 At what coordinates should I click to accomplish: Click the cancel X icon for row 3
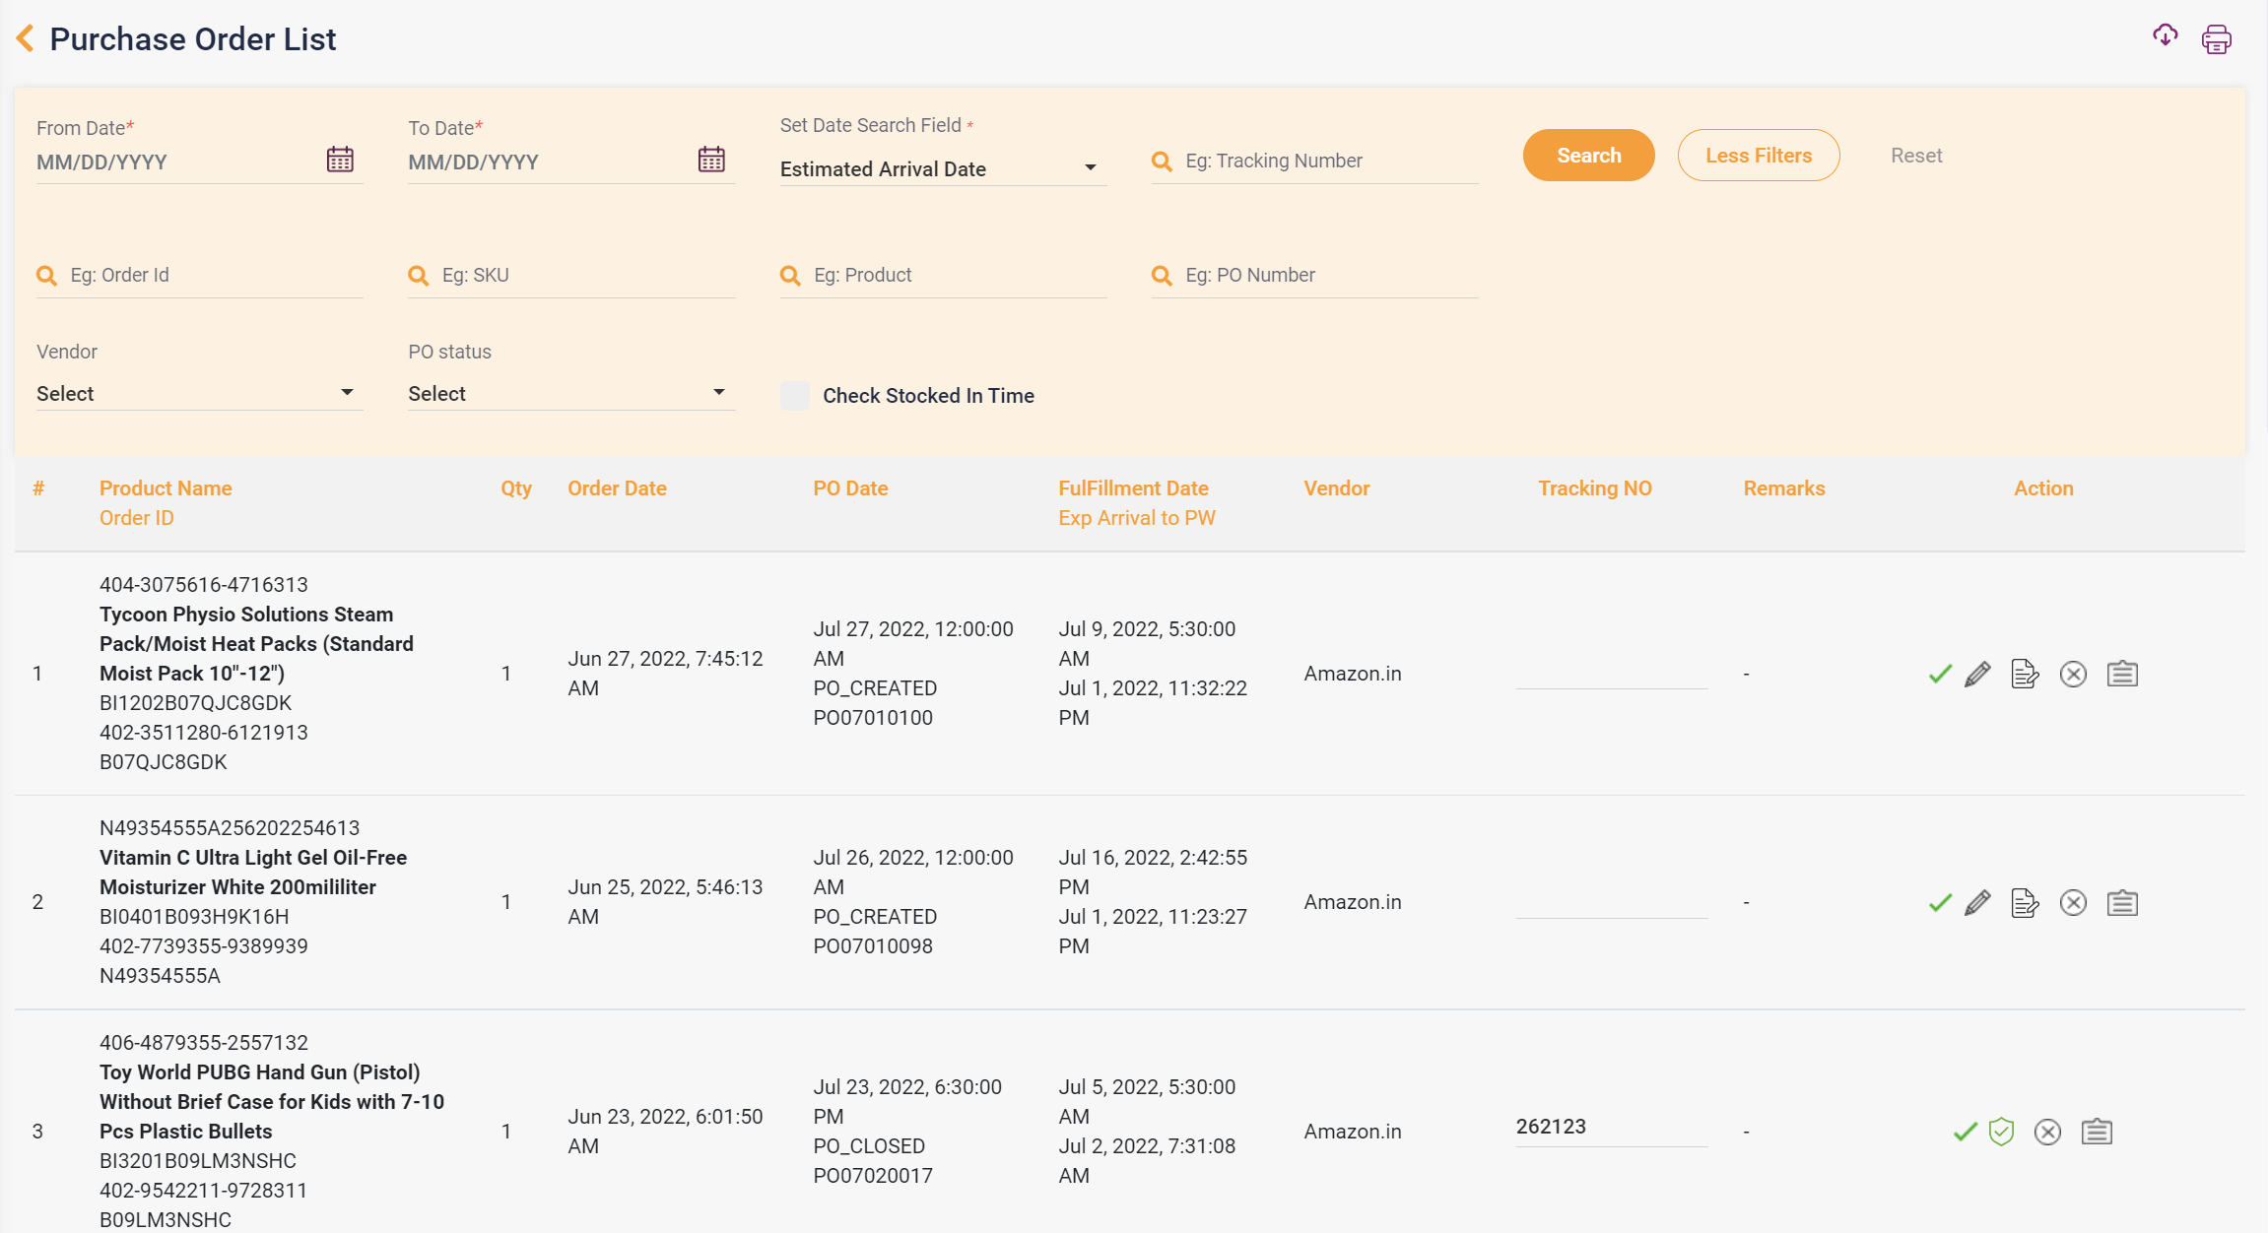click(2047, 1132)
